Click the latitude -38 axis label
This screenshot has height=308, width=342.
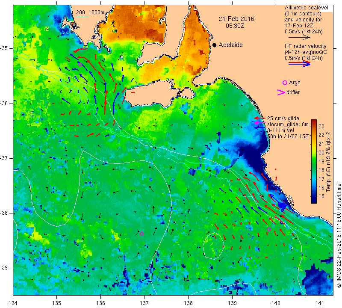click(x=4, y=213)
